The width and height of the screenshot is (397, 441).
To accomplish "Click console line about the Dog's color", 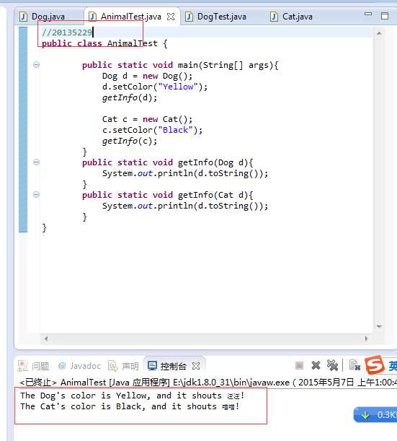I will point(133,396).
